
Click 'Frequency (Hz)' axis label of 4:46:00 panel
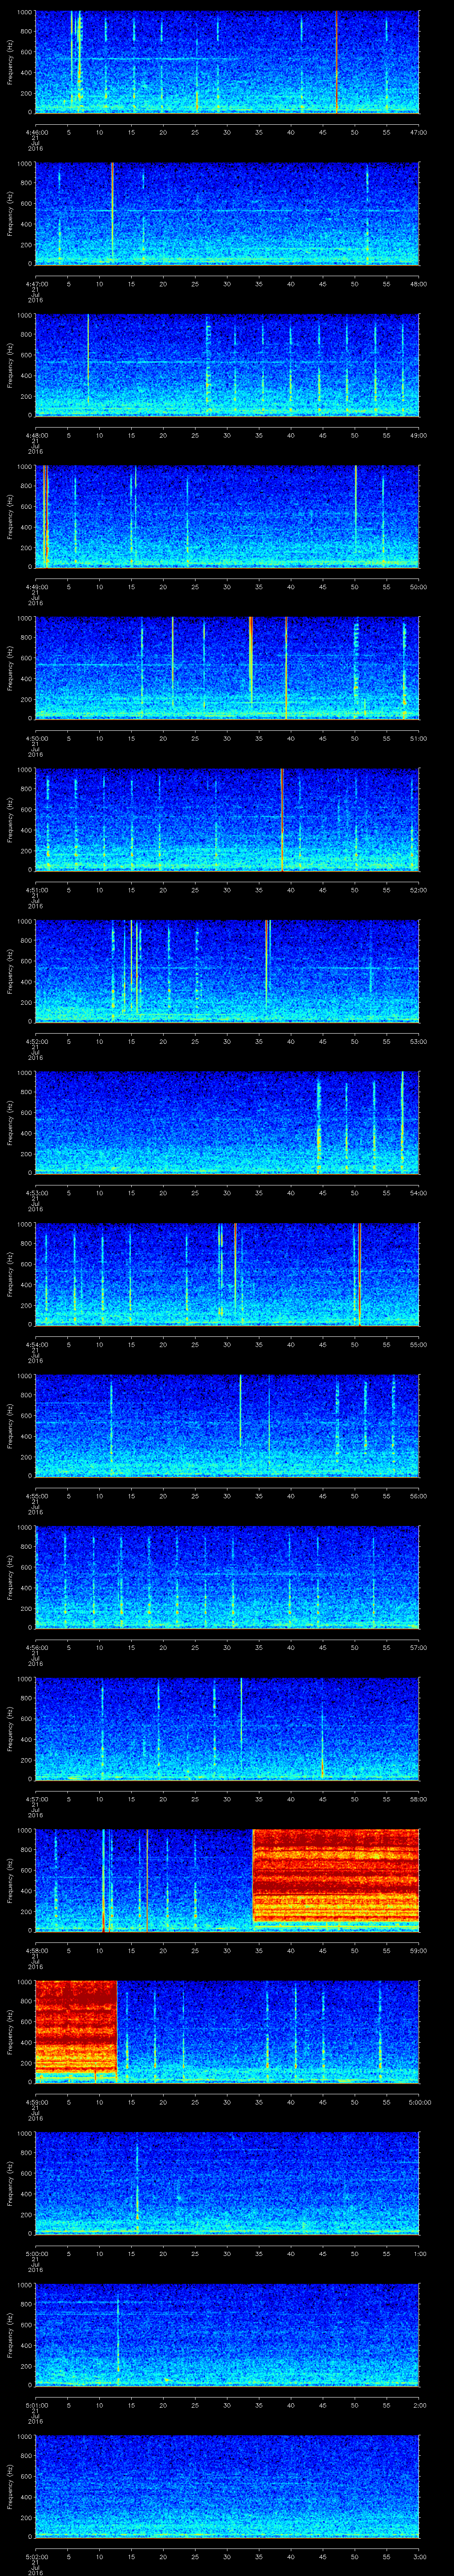pos(10,62)
